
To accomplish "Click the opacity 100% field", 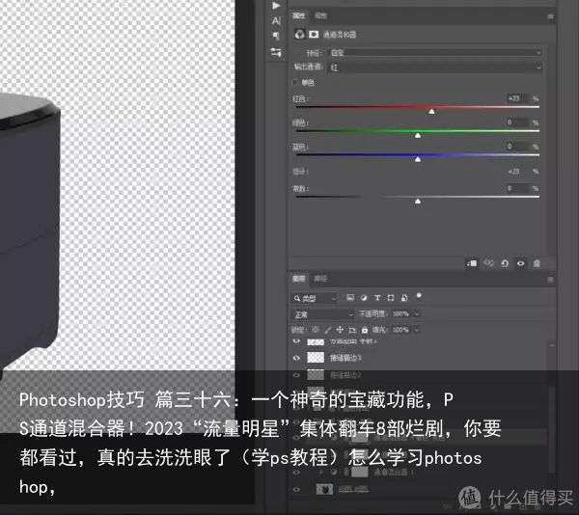I will (x=401, y=313).
